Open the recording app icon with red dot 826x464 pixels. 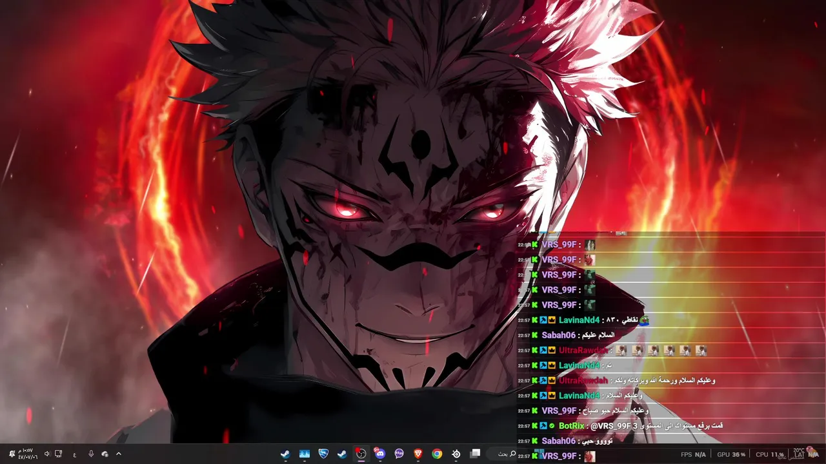(361, 454)
